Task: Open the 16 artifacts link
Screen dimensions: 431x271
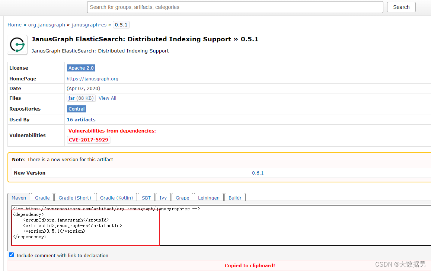Action: click(x=81, y=119)
